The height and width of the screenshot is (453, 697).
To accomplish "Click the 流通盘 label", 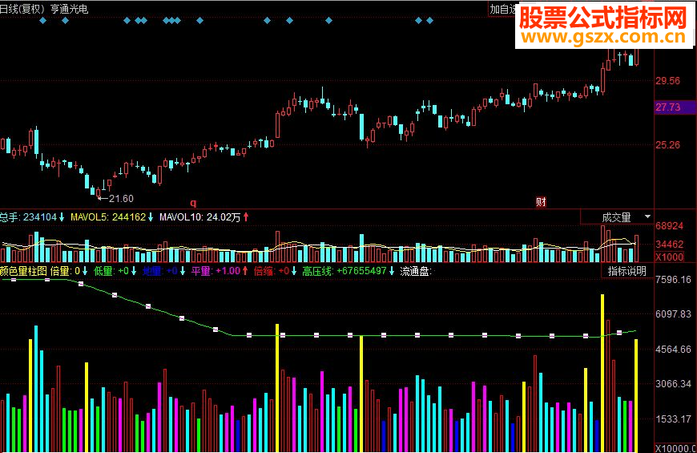I will [x=416, y=271].
